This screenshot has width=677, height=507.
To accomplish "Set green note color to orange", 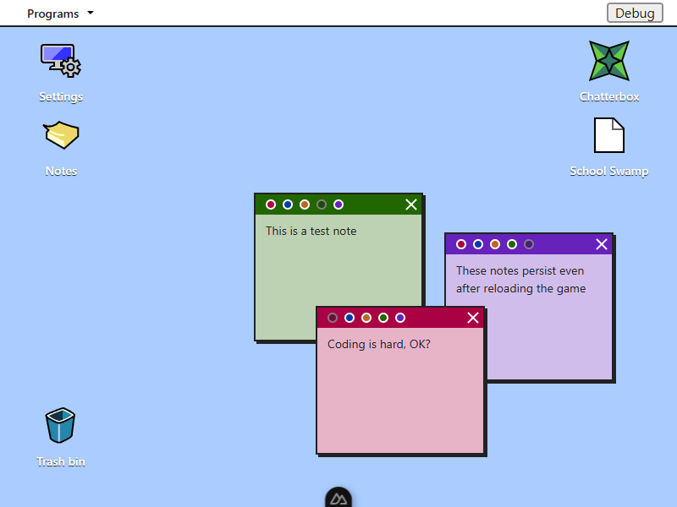I will point(305,204).
